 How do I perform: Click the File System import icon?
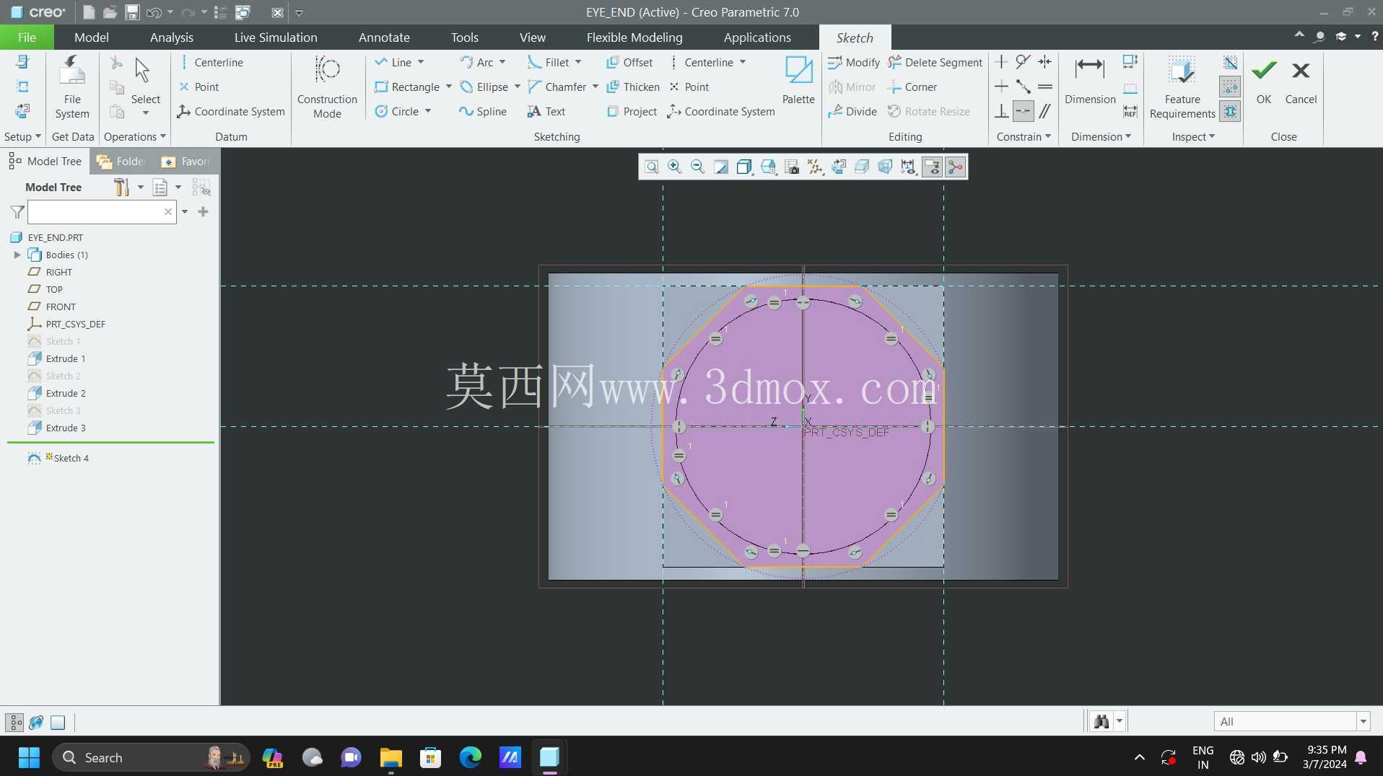click(x=72, y=87)
